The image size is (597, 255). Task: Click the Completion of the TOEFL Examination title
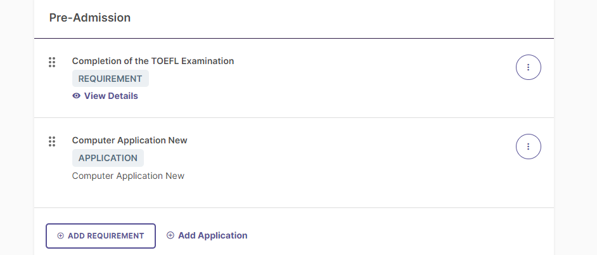tap(153, 61)
